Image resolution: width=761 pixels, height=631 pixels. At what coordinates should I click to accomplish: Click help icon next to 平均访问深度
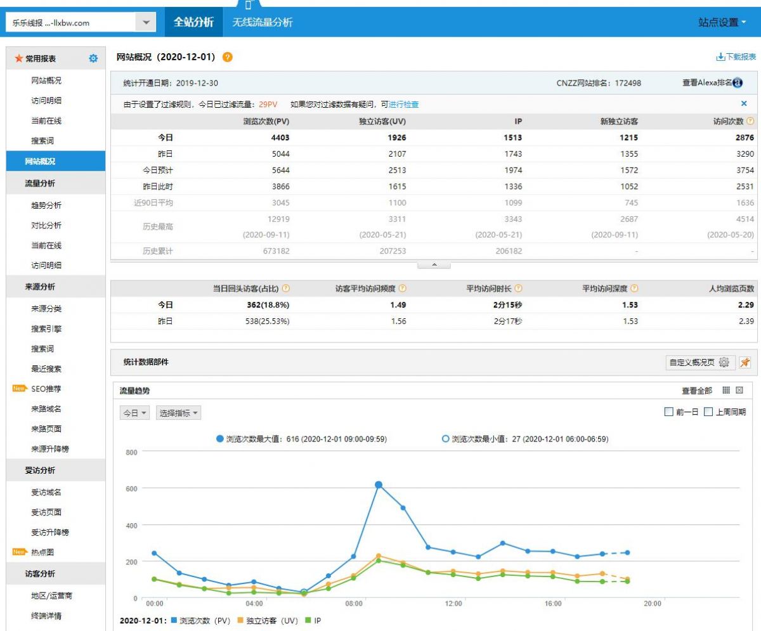tap(635, 289)
